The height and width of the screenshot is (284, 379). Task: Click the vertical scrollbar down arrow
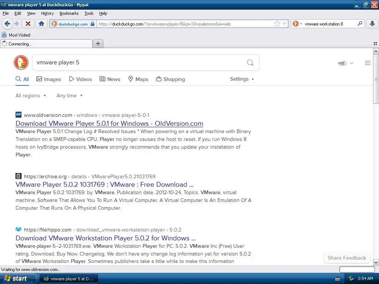pyautogui.click(x=376, y=262)
